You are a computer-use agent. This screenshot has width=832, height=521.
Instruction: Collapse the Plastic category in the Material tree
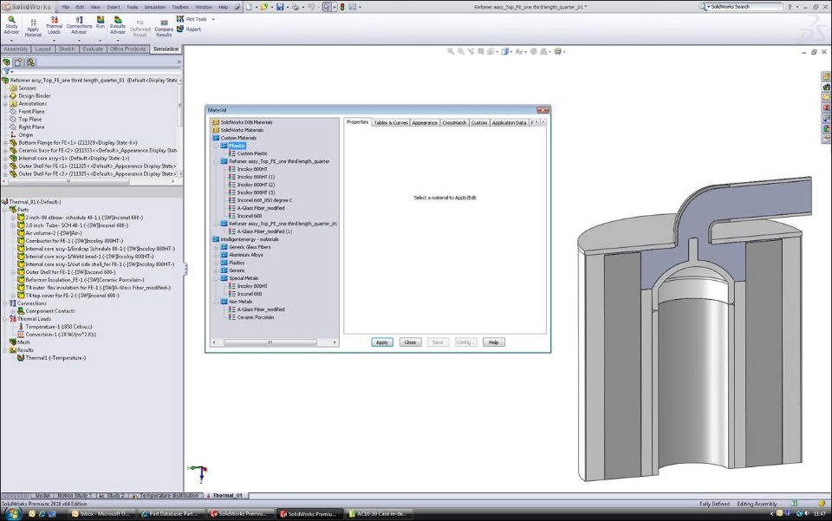tap(216, 146)
